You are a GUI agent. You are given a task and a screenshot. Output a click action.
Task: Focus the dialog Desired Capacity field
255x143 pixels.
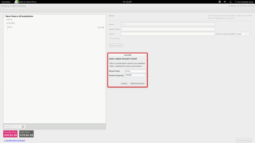[135, 75]
